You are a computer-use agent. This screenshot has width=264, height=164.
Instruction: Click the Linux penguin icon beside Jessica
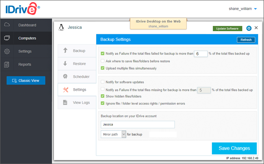61,28
